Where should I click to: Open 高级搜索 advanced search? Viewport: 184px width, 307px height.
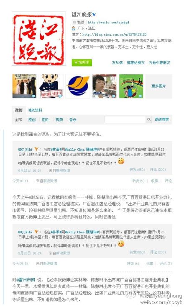[162, 119]
